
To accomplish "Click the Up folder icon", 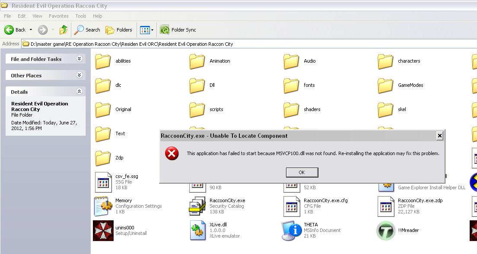I will coord(64,30).
